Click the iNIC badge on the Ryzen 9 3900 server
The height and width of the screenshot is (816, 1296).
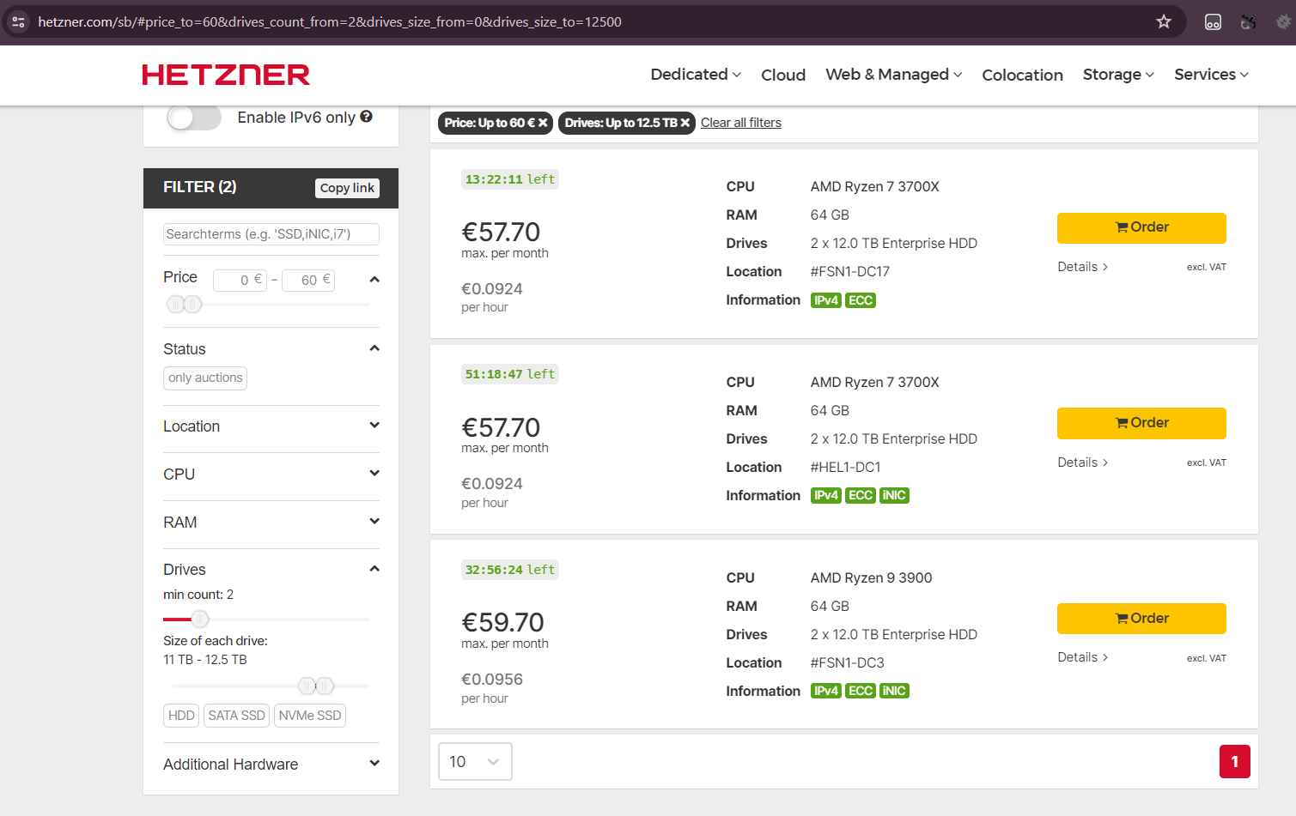click(894, 691)
